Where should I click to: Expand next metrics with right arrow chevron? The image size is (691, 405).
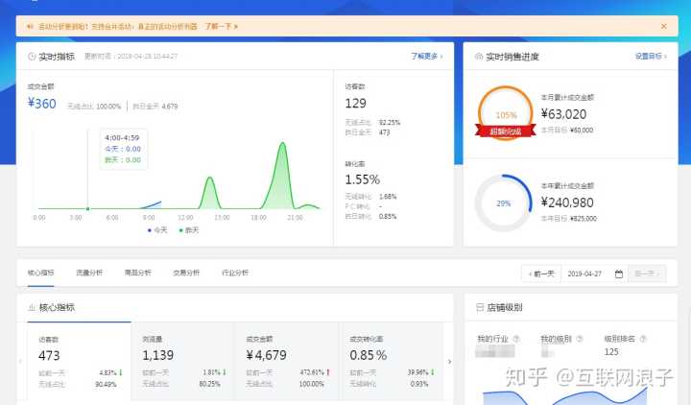coord(449,361)
